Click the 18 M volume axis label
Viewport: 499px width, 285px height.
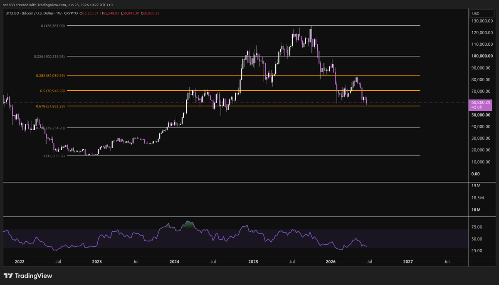point(477,210)
